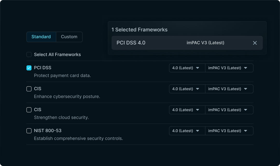
Task: Check the Select All Frameworks checkbox
Action: (x=29, y=54)
